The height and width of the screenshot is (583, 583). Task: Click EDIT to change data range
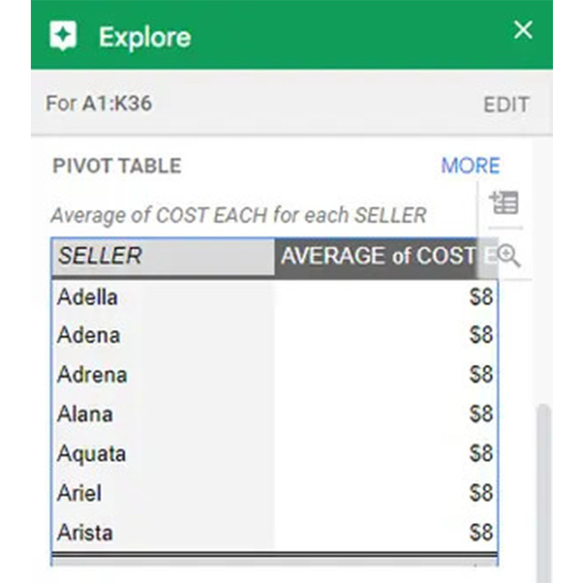(x=506, y=104)
